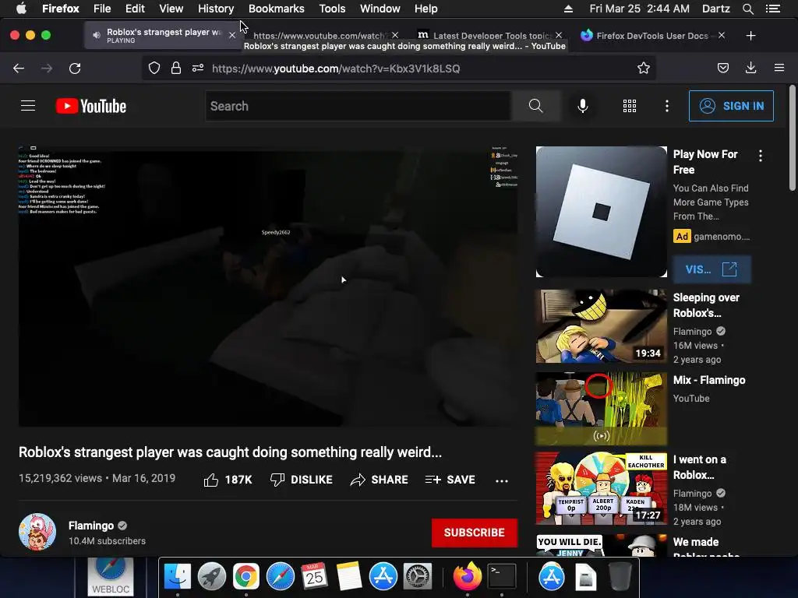Launch Google Chrome from the Dock
Screen dimensions: 798x598
coord(245,577)
